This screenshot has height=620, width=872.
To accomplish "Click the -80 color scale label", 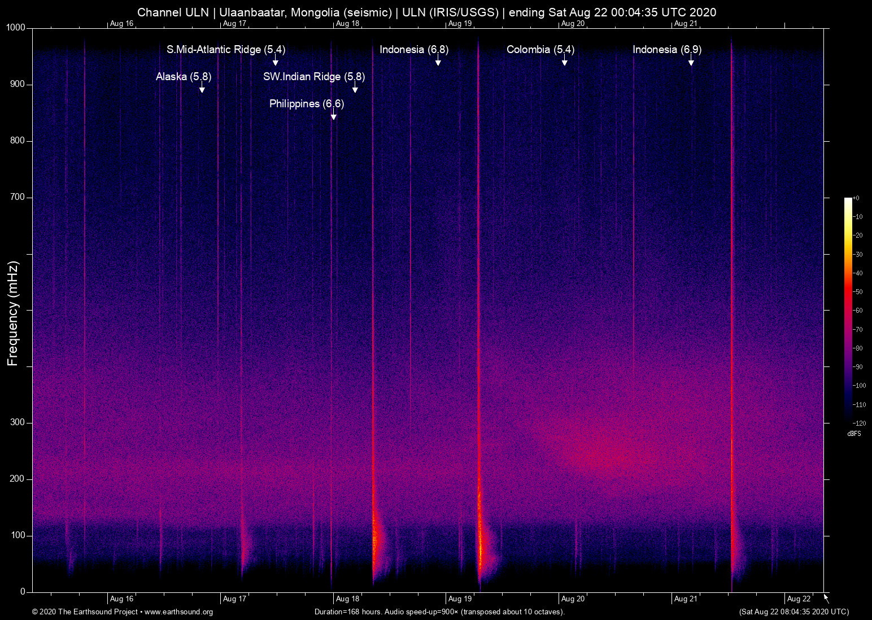I will click(858, 348).
